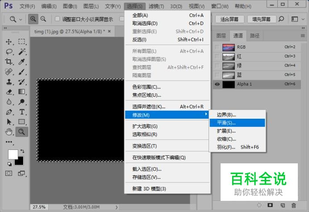Collapse the right panel dock arrows
Image resolution: width=309 pixels, height=212 pixels.
click(x=303, y=28)
